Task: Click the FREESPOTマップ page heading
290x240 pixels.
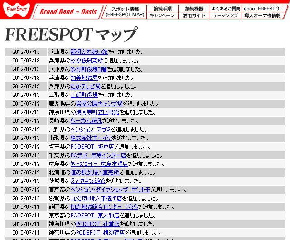Action: click(x=72, y=34)
